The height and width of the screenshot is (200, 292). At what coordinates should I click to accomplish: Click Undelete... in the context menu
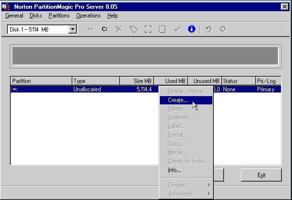click(186, 117)
